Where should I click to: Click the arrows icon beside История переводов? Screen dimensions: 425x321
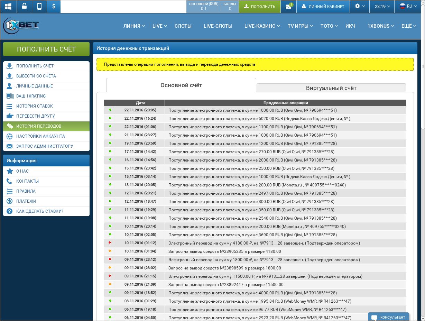coord(10,126)
